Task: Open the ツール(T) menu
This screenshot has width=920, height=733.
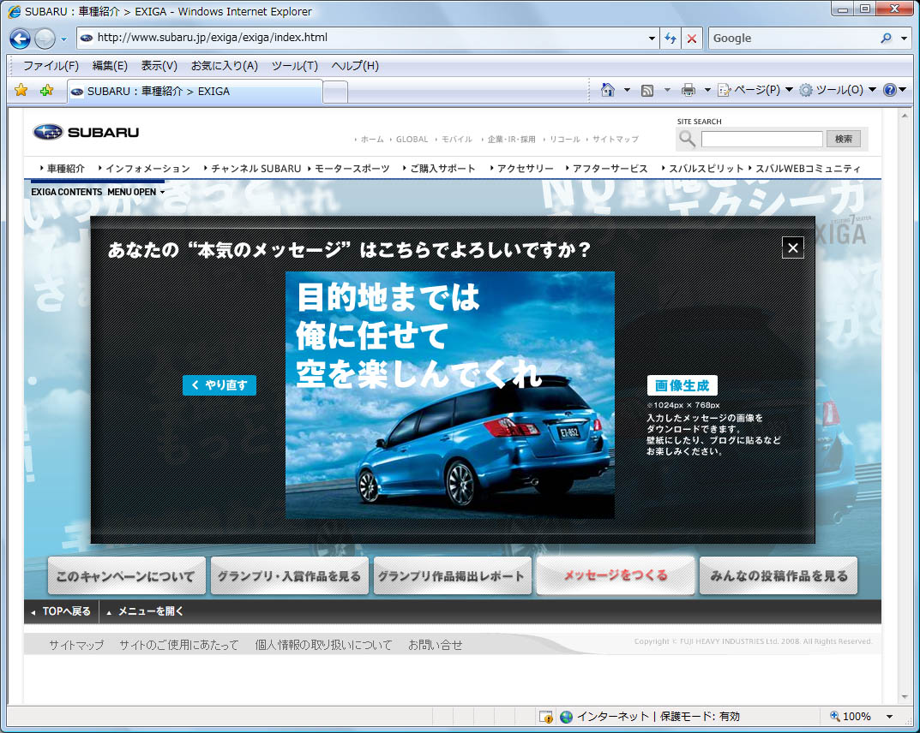Action: [295, 66]
